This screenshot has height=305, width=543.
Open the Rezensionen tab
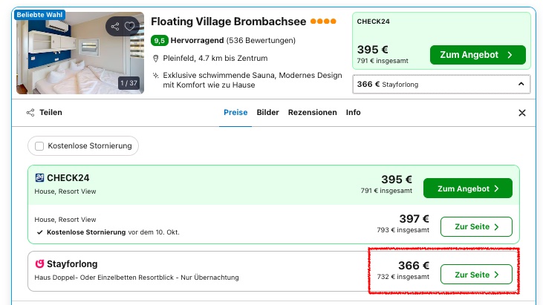pyautogui.click(x=312, y=113)
